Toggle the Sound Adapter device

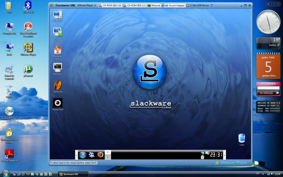point(175,6)
